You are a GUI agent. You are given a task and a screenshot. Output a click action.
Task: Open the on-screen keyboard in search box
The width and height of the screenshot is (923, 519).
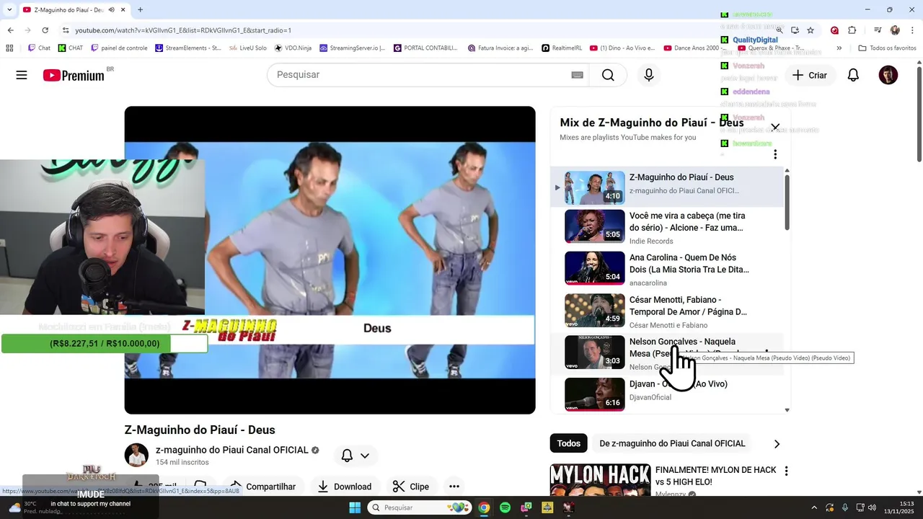(577, 75)
